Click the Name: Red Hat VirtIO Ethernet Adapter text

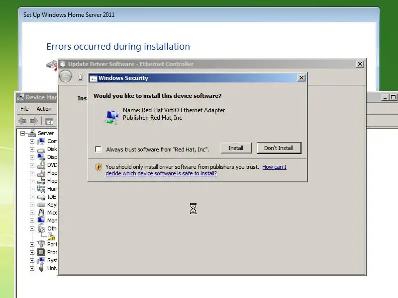pyautogui.click(x=174, y=110)
